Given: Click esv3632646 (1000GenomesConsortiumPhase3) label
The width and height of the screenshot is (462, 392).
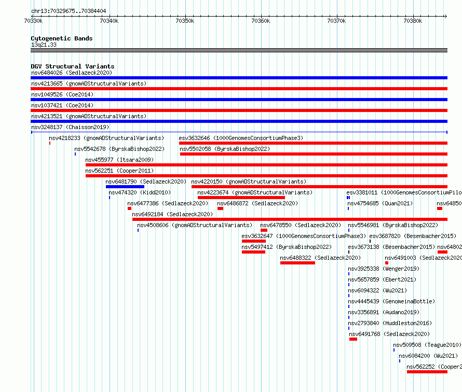Looking at the screenshot, I should (241, 138).
